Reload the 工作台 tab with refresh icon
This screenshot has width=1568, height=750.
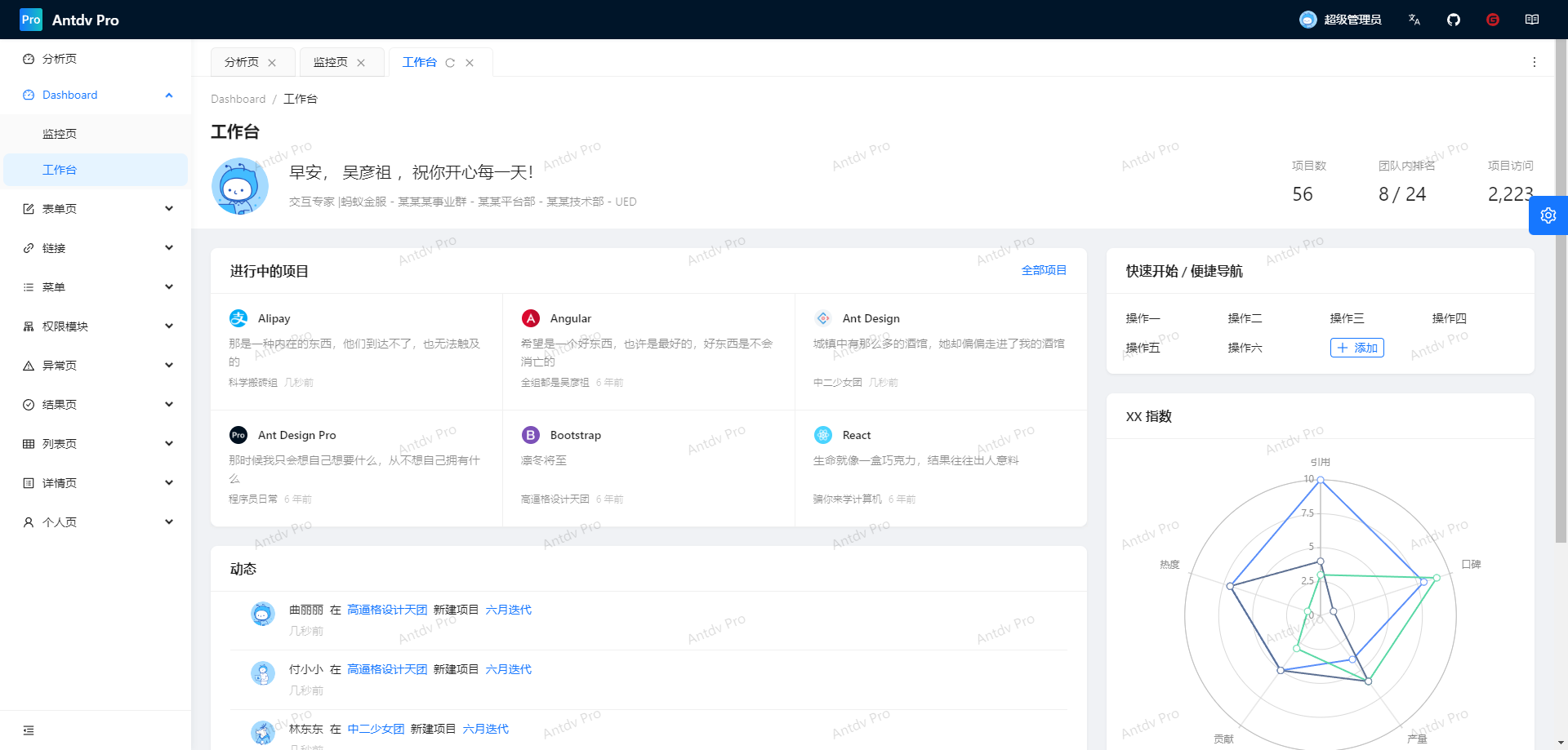(x=450, y=63)
